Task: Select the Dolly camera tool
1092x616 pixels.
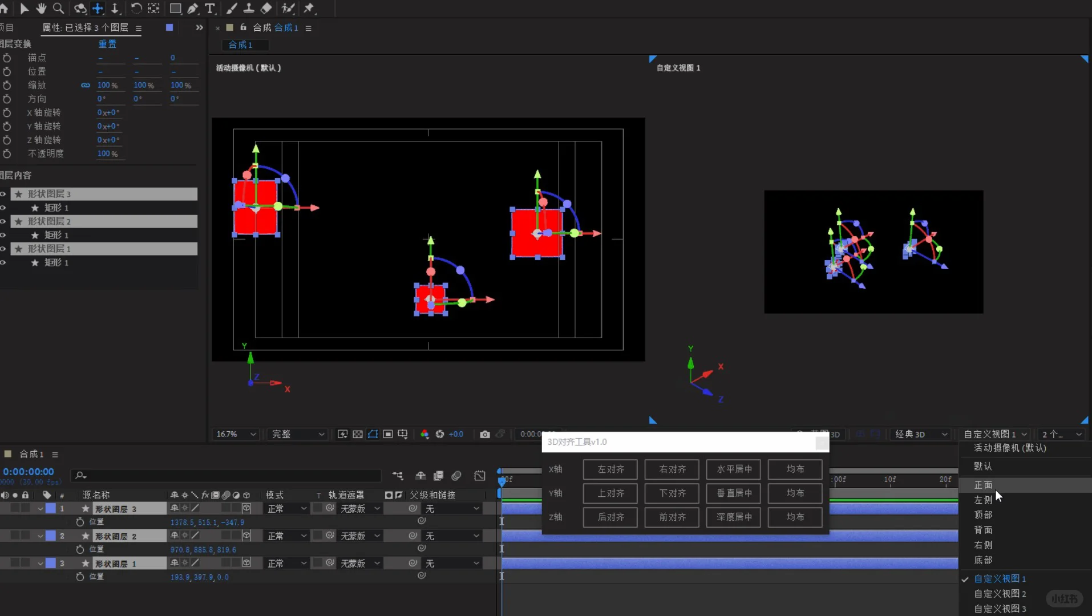Action: point(115,8)
